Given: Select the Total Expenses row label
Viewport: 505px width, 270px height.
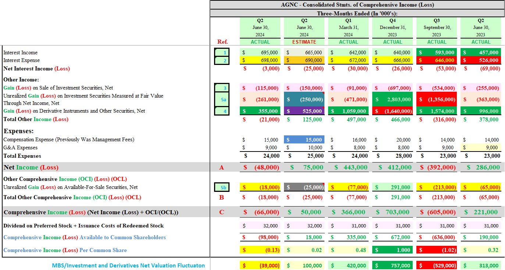Looking at the screenshot, I should pyautogui.click(x=22, y=156).
